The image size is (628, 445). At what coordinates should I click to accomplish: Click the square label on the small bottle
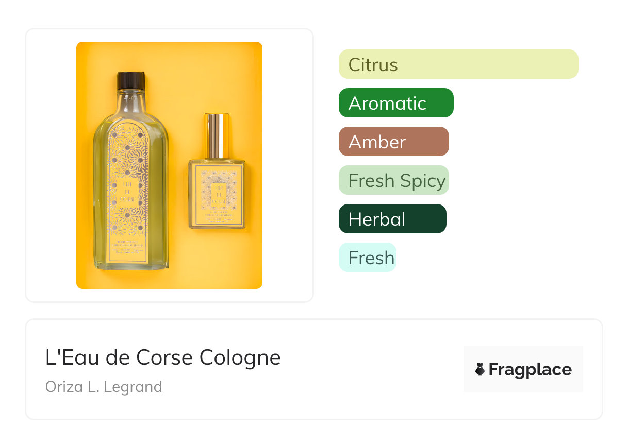click(217, 193)
